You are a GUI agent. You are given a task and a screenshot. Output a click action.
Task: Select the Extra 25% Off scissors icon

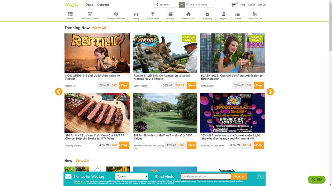pos(255,14)
